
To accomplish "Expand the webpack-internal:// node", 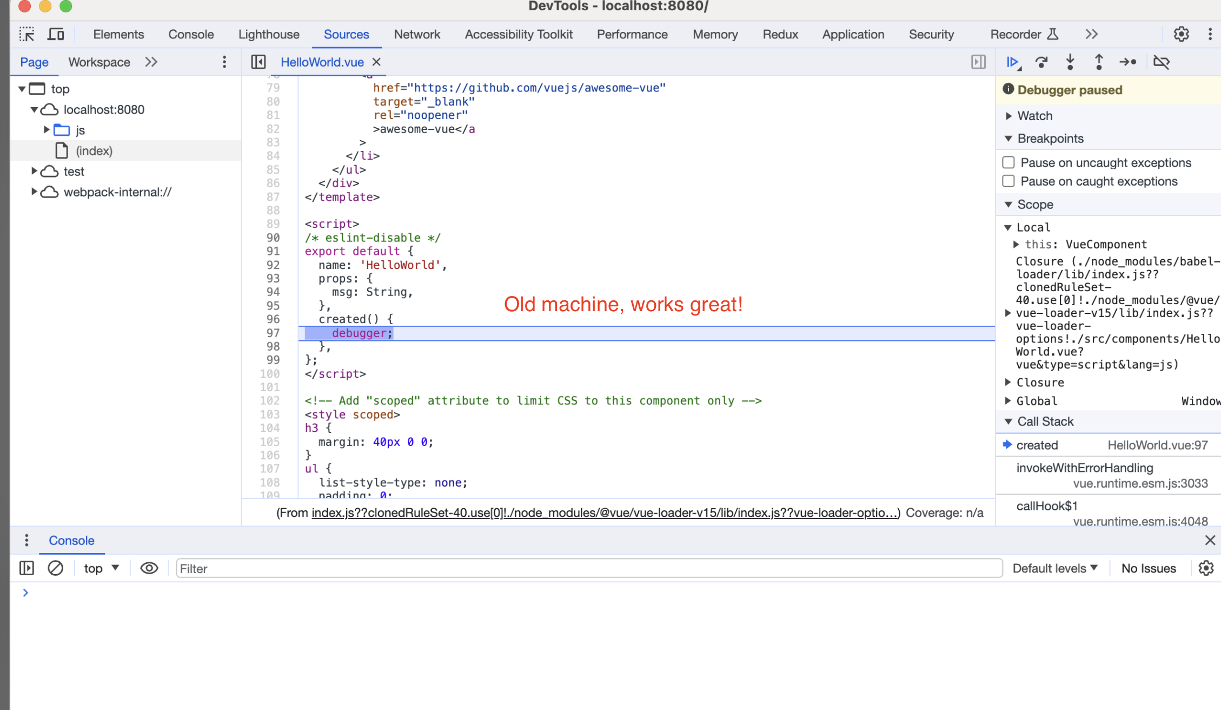I will click(34, 192).
